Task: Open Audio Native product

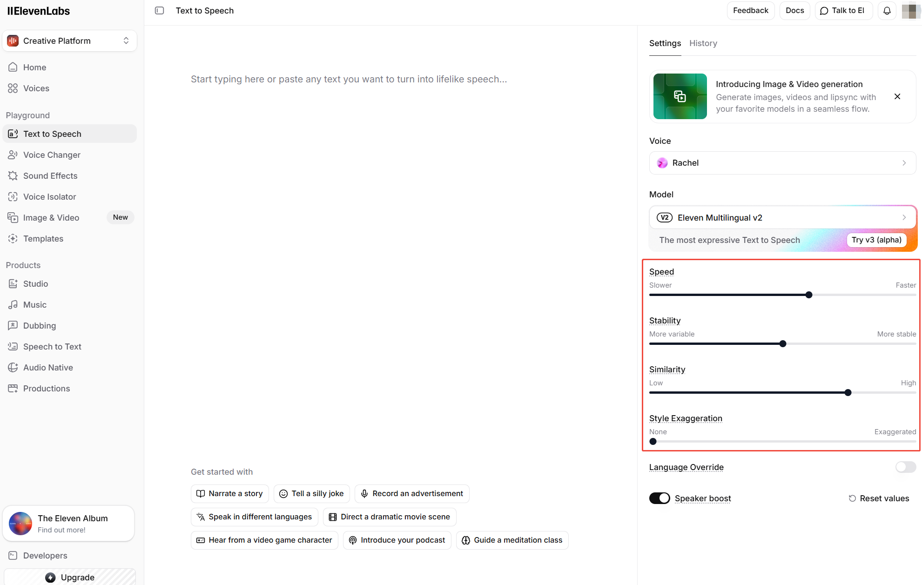Action: pyautogui.click(x=48, y=368)
